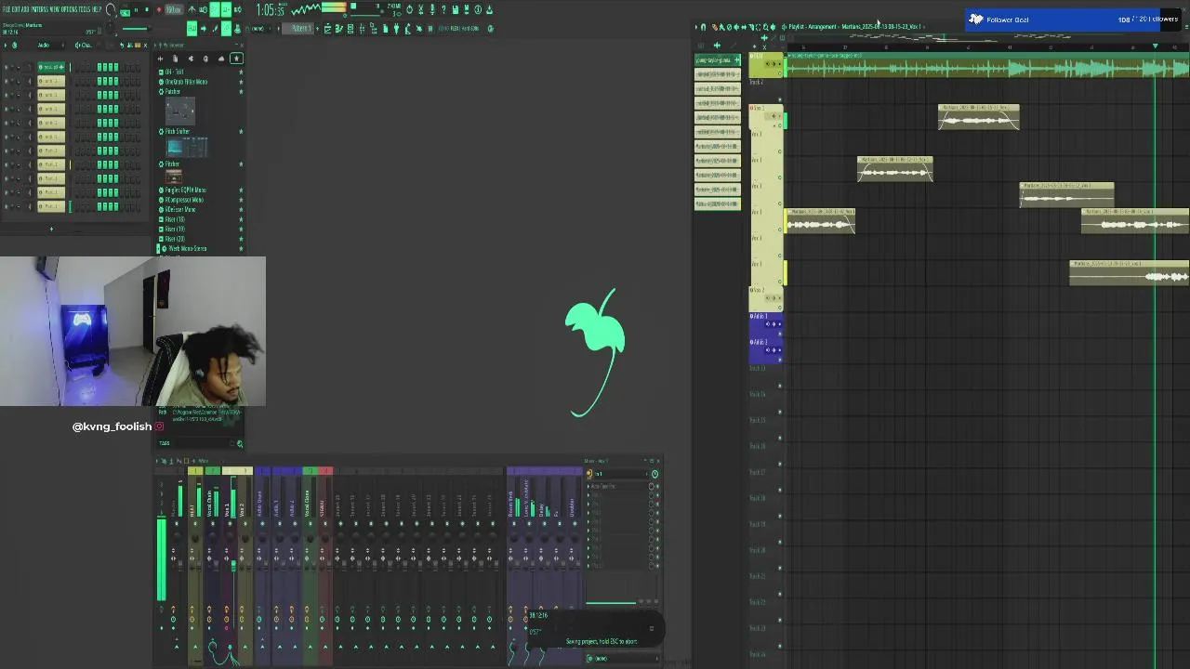Open the Audio filter dropdown in Channel rack

[51, 46]
